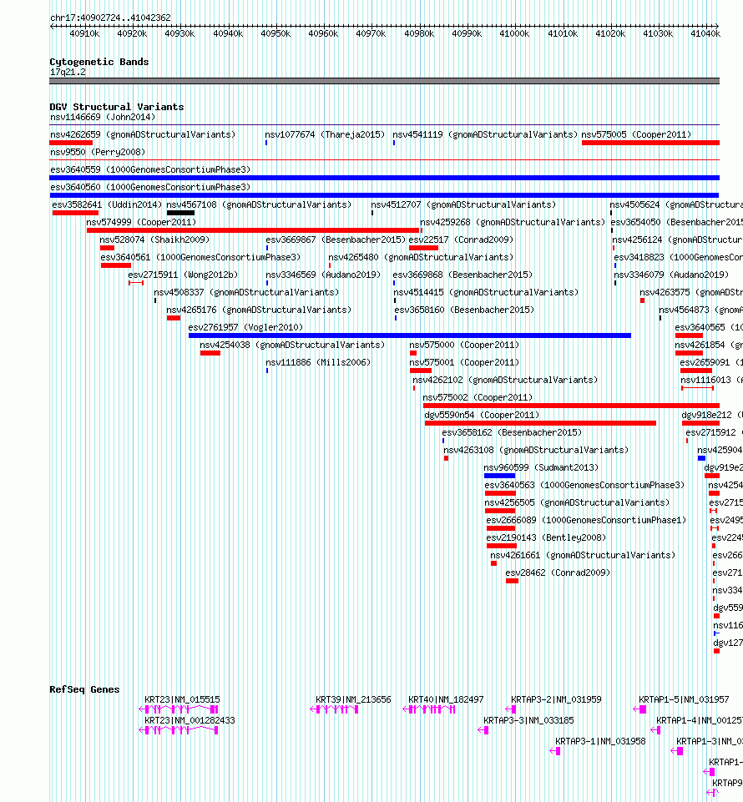Click the KRTAP3-1|NM_031958 gene glyph
The image size is (743, 802).
coord(554,751)
